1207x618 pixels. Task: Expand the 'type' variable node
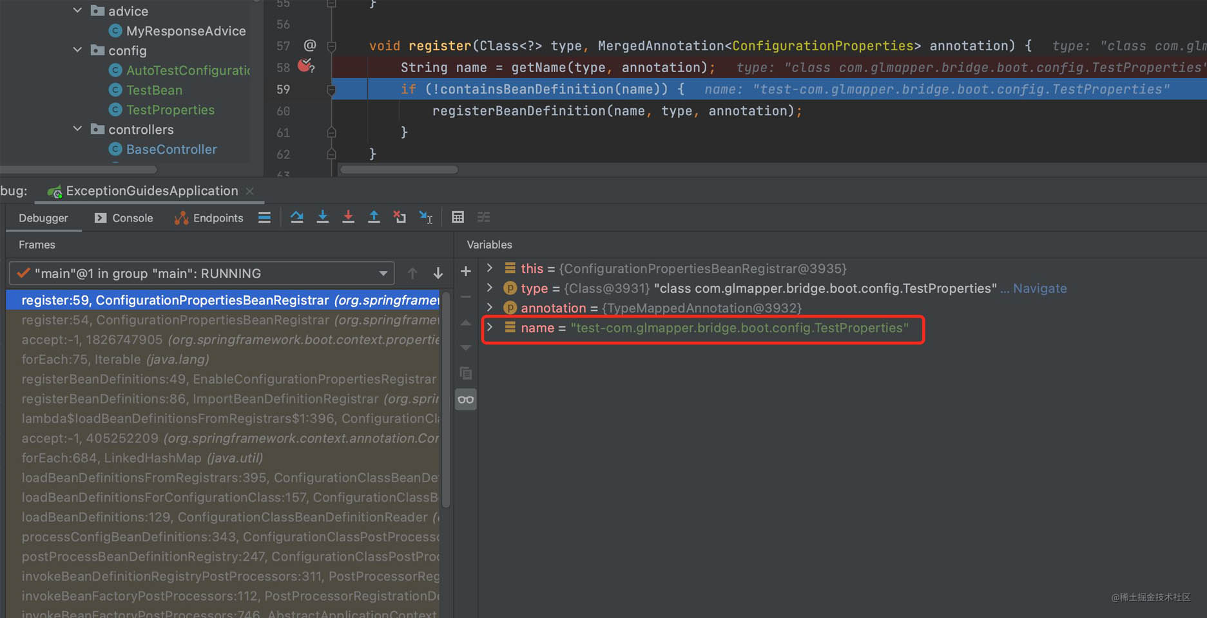tap(490, 288)
